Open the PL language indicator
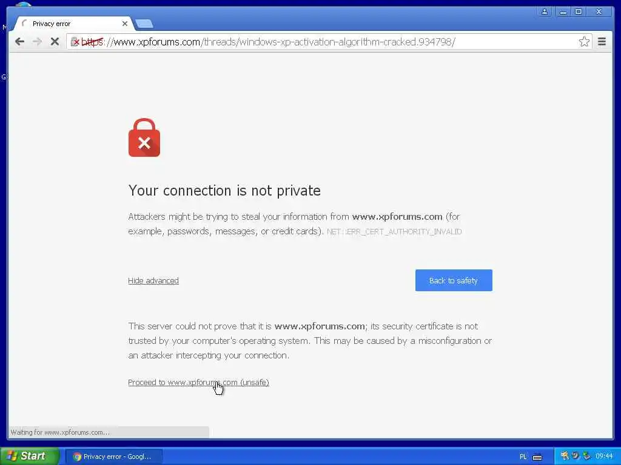This screenshot has width=621, height=465. tap(523, 457)
